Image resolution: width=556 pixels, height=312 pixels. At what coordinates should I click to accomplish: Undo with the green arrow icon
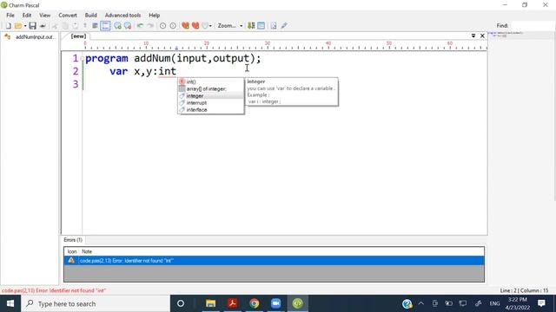(x=141, y=26)
